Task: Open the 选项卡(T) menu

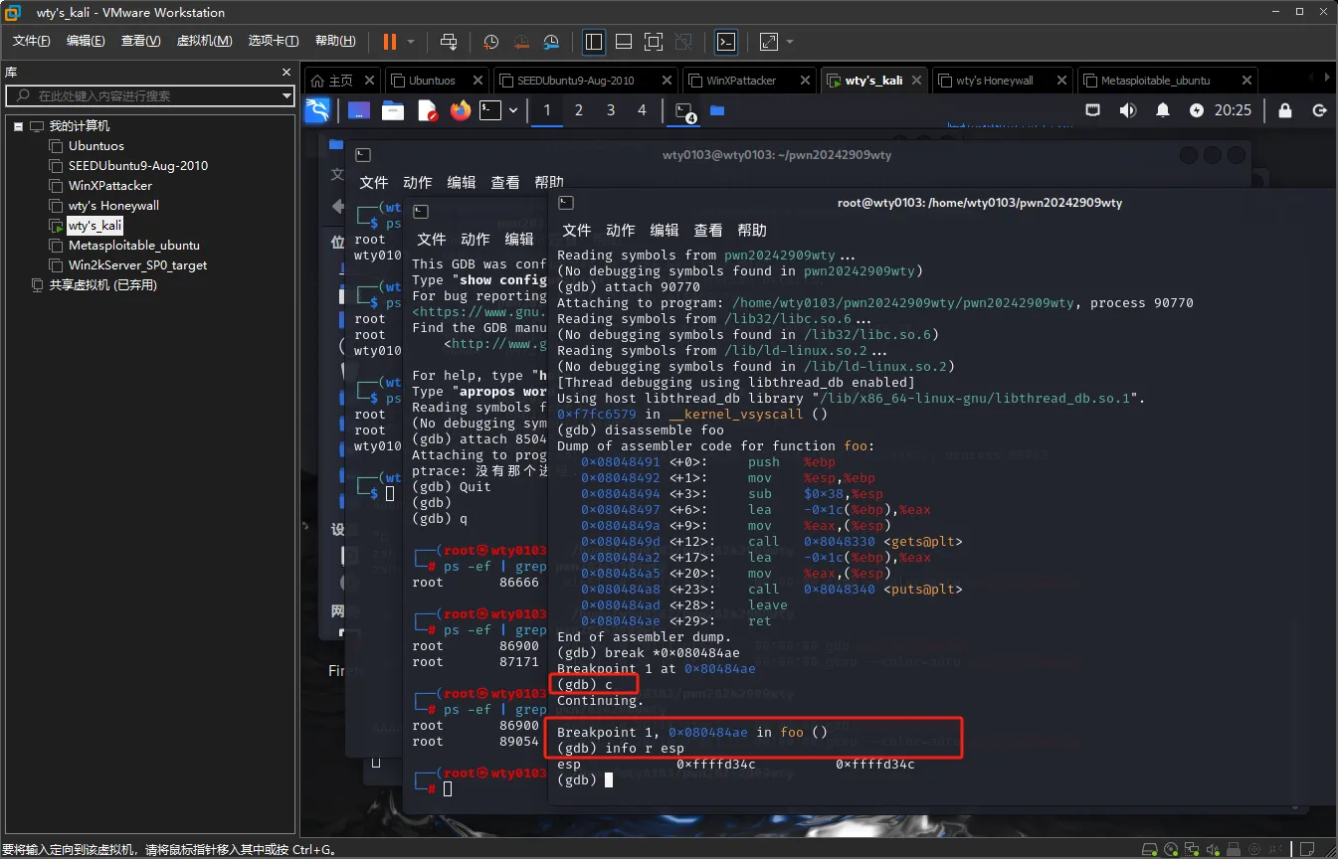Action: point(274,41)
